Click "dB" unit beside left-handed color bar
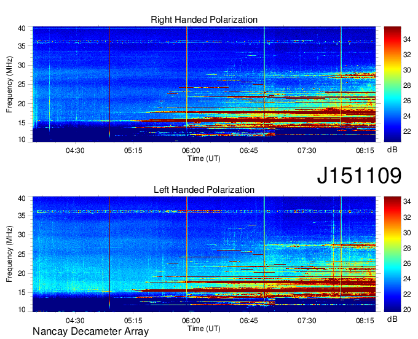418x339 pixels. [x=392, y=319]
